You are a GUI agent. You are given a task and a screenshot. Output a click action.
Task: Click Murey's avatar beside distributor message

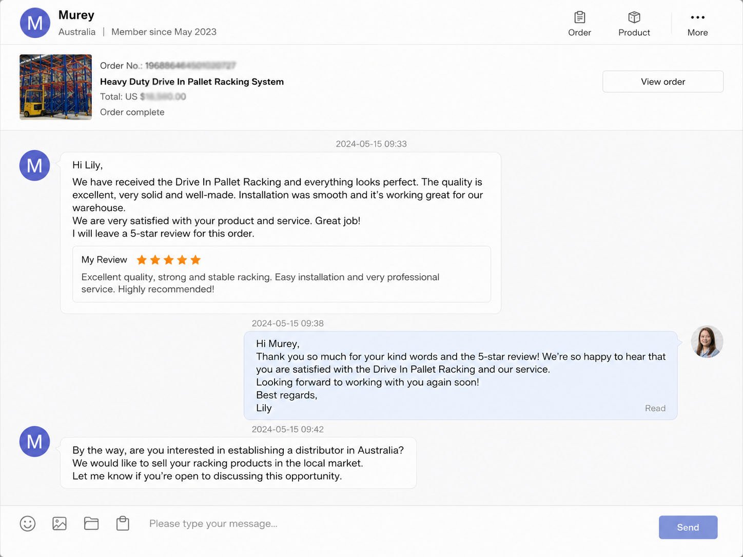click(34, 442)
